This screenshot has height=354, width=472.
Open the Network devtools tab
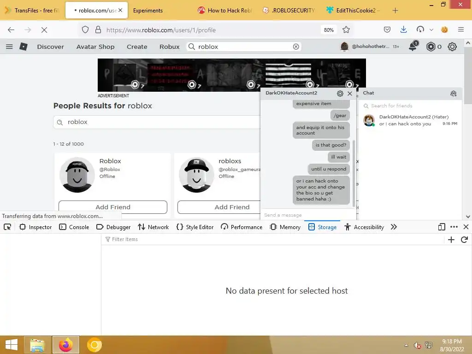[153, 227]
